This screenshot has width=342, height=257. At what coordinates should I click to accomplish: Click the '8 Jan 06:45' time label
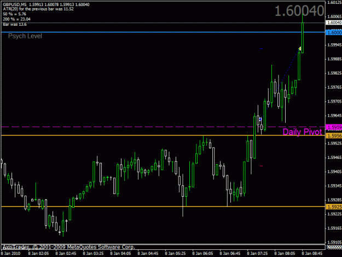(230, 254)
